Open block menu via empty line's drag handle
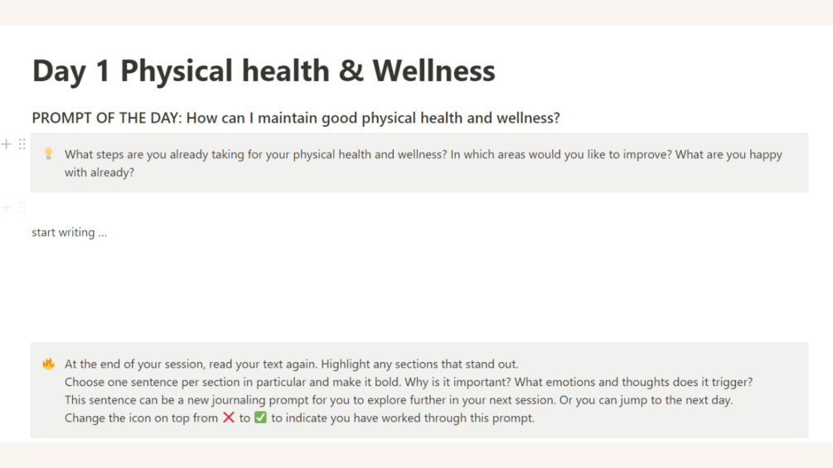The width and height of the screenshot is (833, 468). [22, 207]
